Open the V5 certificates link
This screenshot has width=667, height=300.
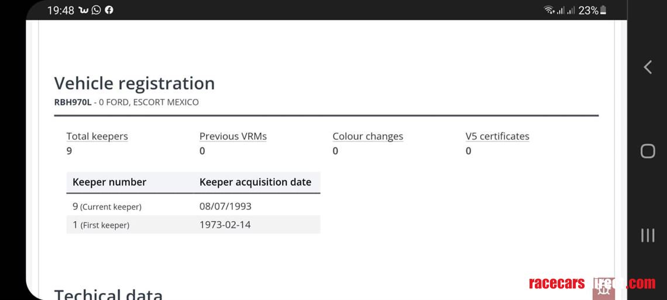[x=497, y=136]
